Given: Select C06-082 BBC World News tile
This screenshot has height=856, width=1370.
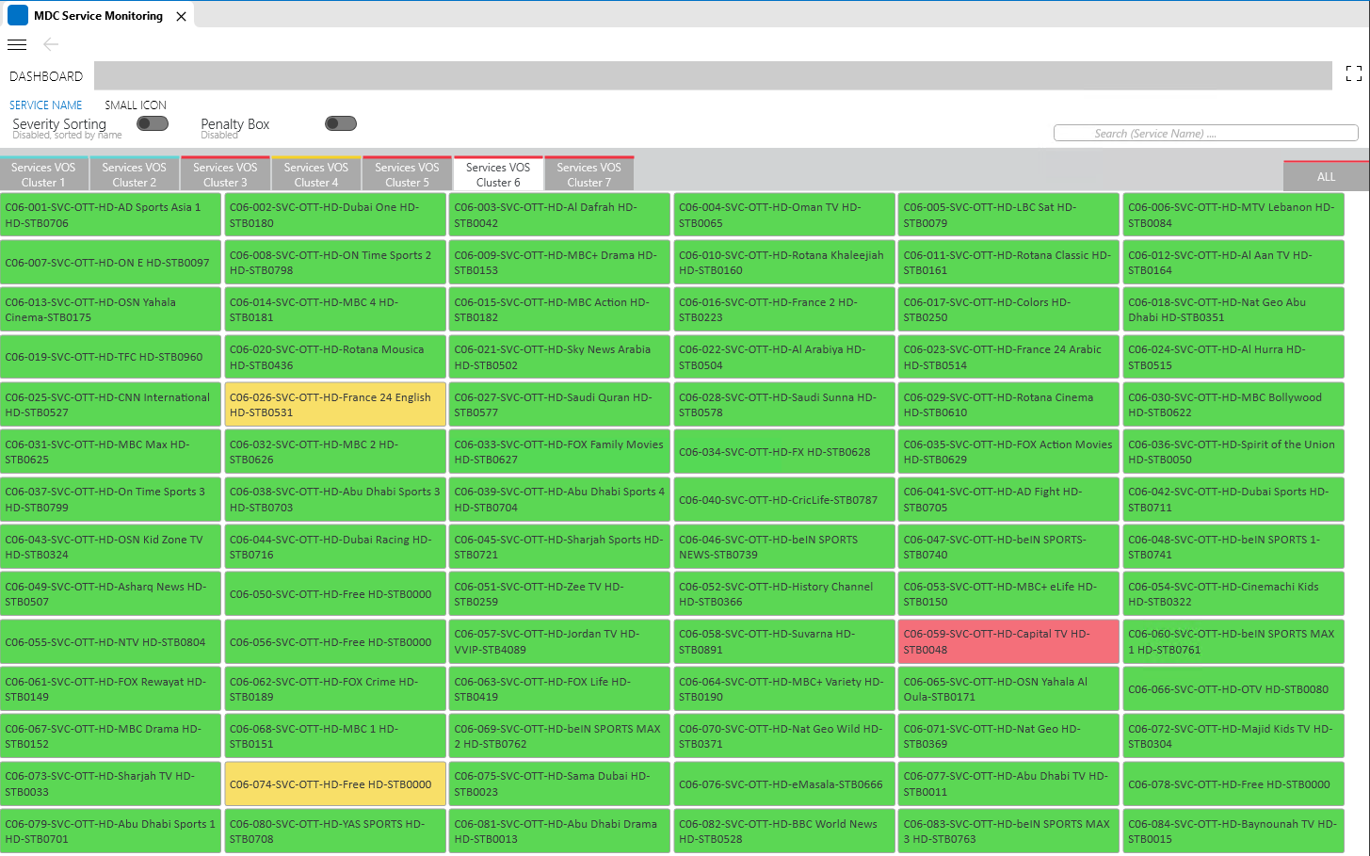Looking at the screenshot, I should tap(784, 832).
